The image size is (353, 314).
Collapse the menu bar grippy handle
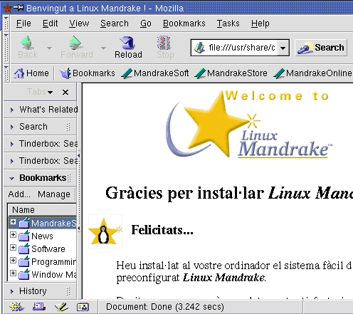coord(6,23)
